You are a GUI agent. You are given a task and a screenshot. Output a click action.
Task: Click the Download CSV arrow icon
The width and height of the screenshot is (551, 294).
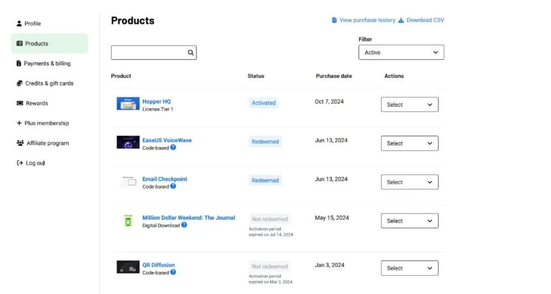pyautogui.click(x=401, y=20)
